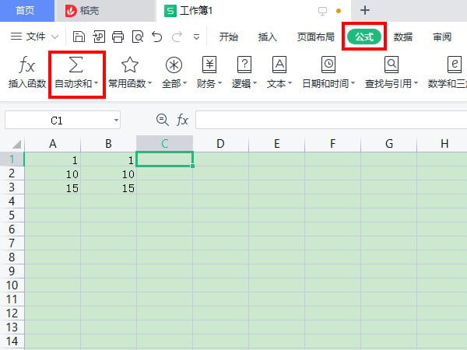This screenshot has height=350, width=467.
Task: Click the Text (文本) functions icon
Action: (x=279, y=65)
